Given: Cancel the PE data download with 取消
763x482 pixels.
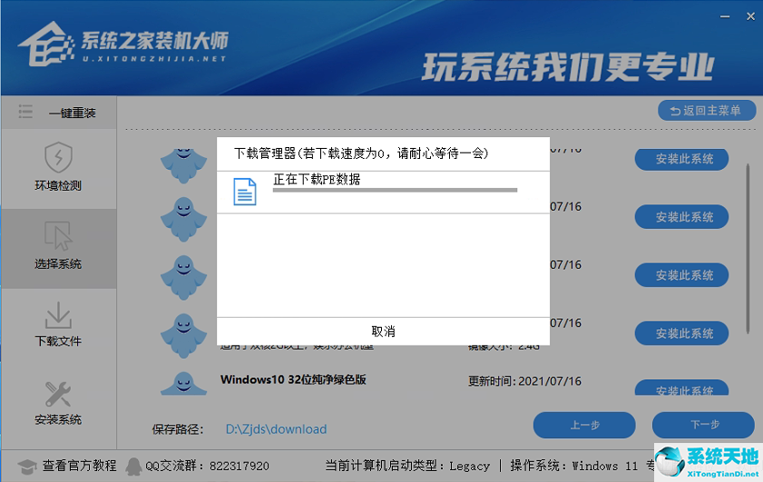Looking at the screenshot, I should [x=383, y=331].
